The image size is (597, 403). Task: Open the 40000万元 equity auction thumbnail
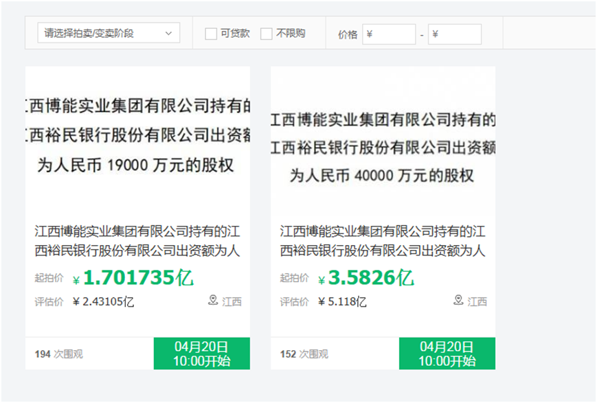pyautogui.click(x=382, y=137)
